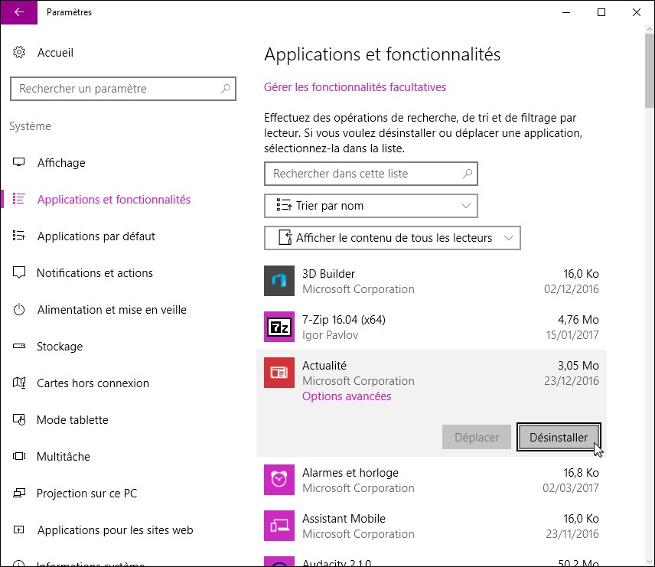Select the Alarmes et horloge clock icon

tap(279, 480)
